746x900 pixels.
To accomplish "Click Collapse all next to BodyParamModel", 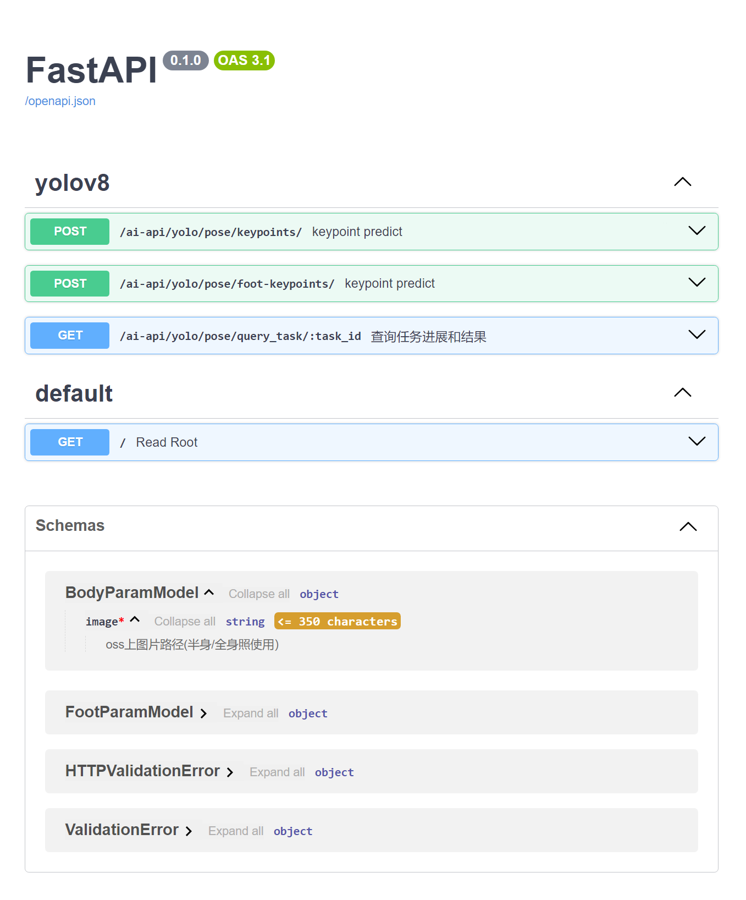I will pos(259,594).
